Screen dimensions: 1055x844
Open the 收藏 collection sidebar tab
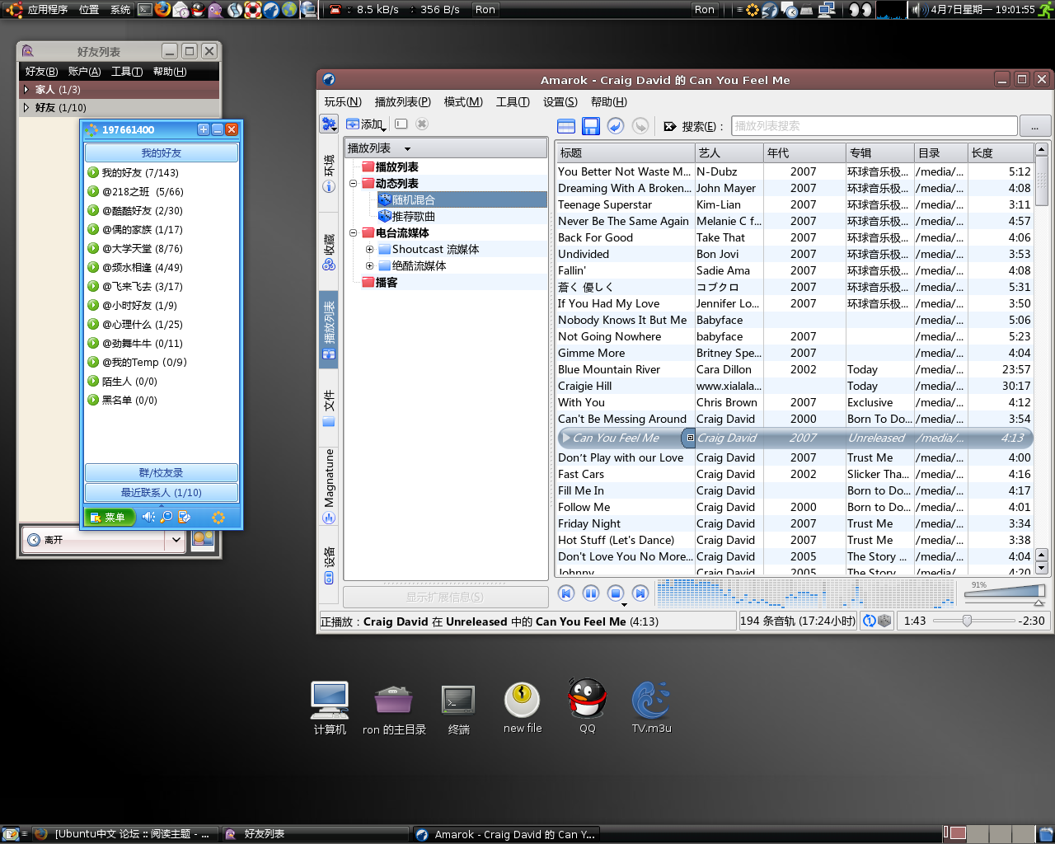(x=329, y=252)
